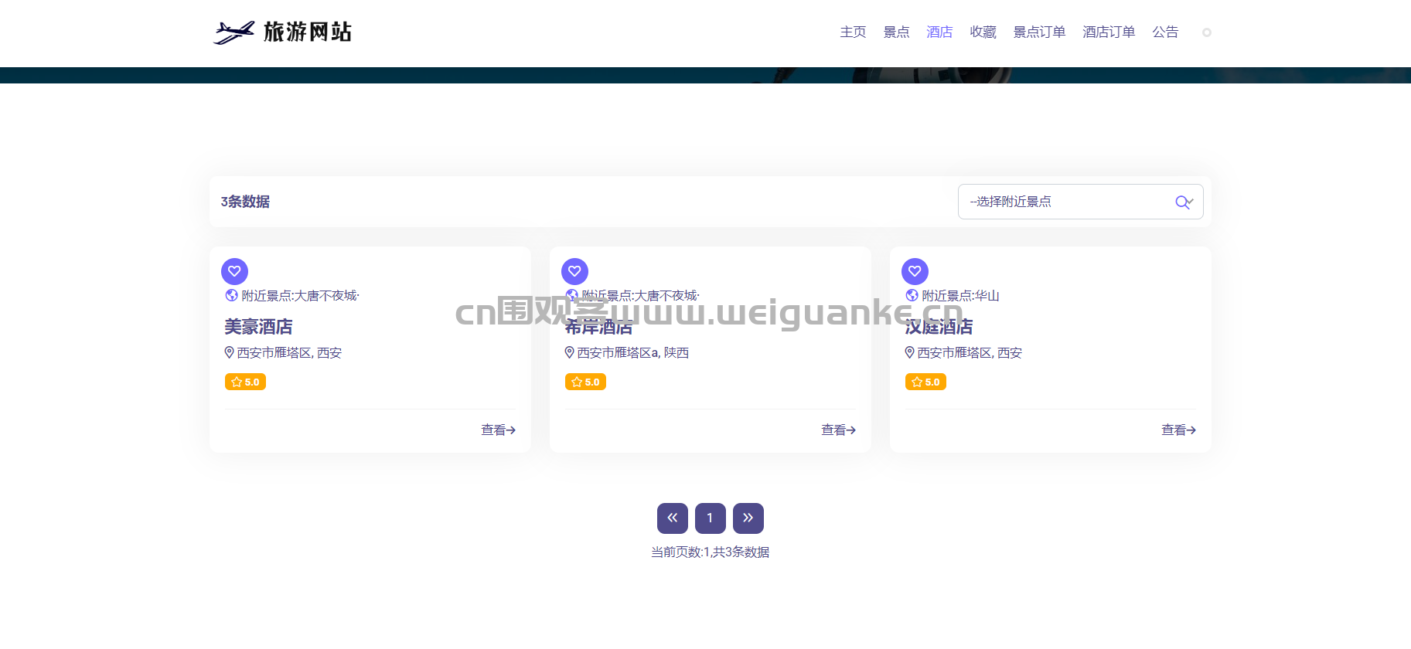This screenshot has width=1411, height=649.
Task: Click the airplane logo of the travel site
Action: click(233, 32)
